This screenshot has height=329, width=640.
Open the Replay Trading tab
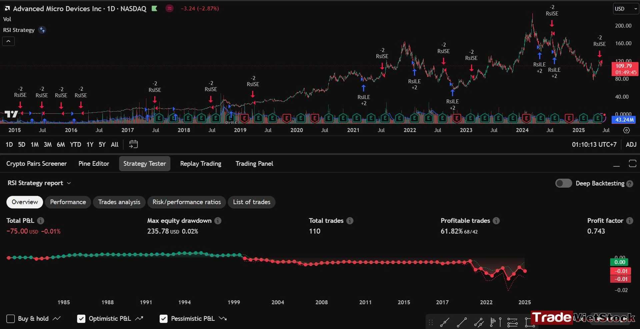[x=201, y=164]
